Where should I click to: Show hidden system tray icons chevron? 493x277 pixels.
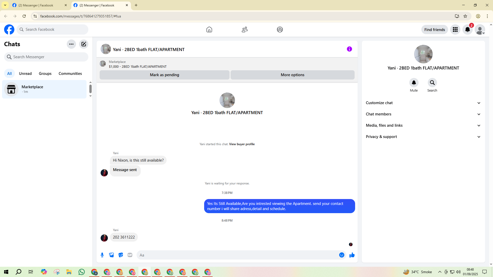click(x=440, y=272)
